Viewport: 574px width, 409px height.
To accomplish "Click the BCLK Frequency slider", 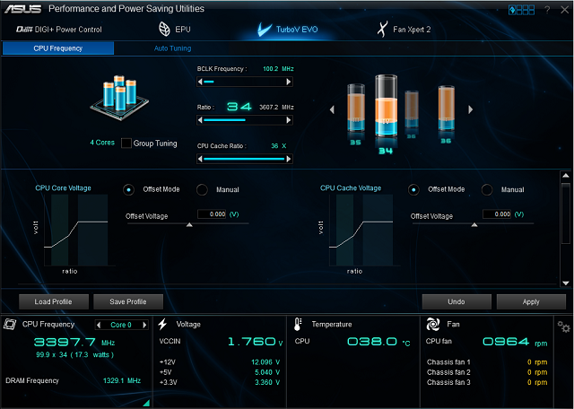I will pyautogui.click(x=242, y=81).
